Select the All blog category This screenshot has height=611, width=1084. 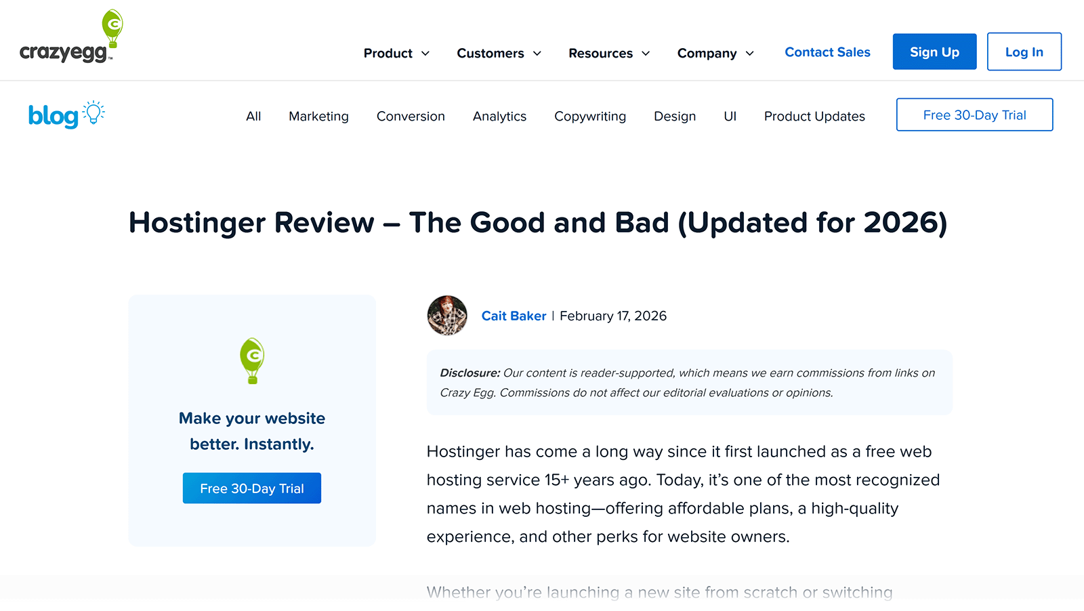253,116
